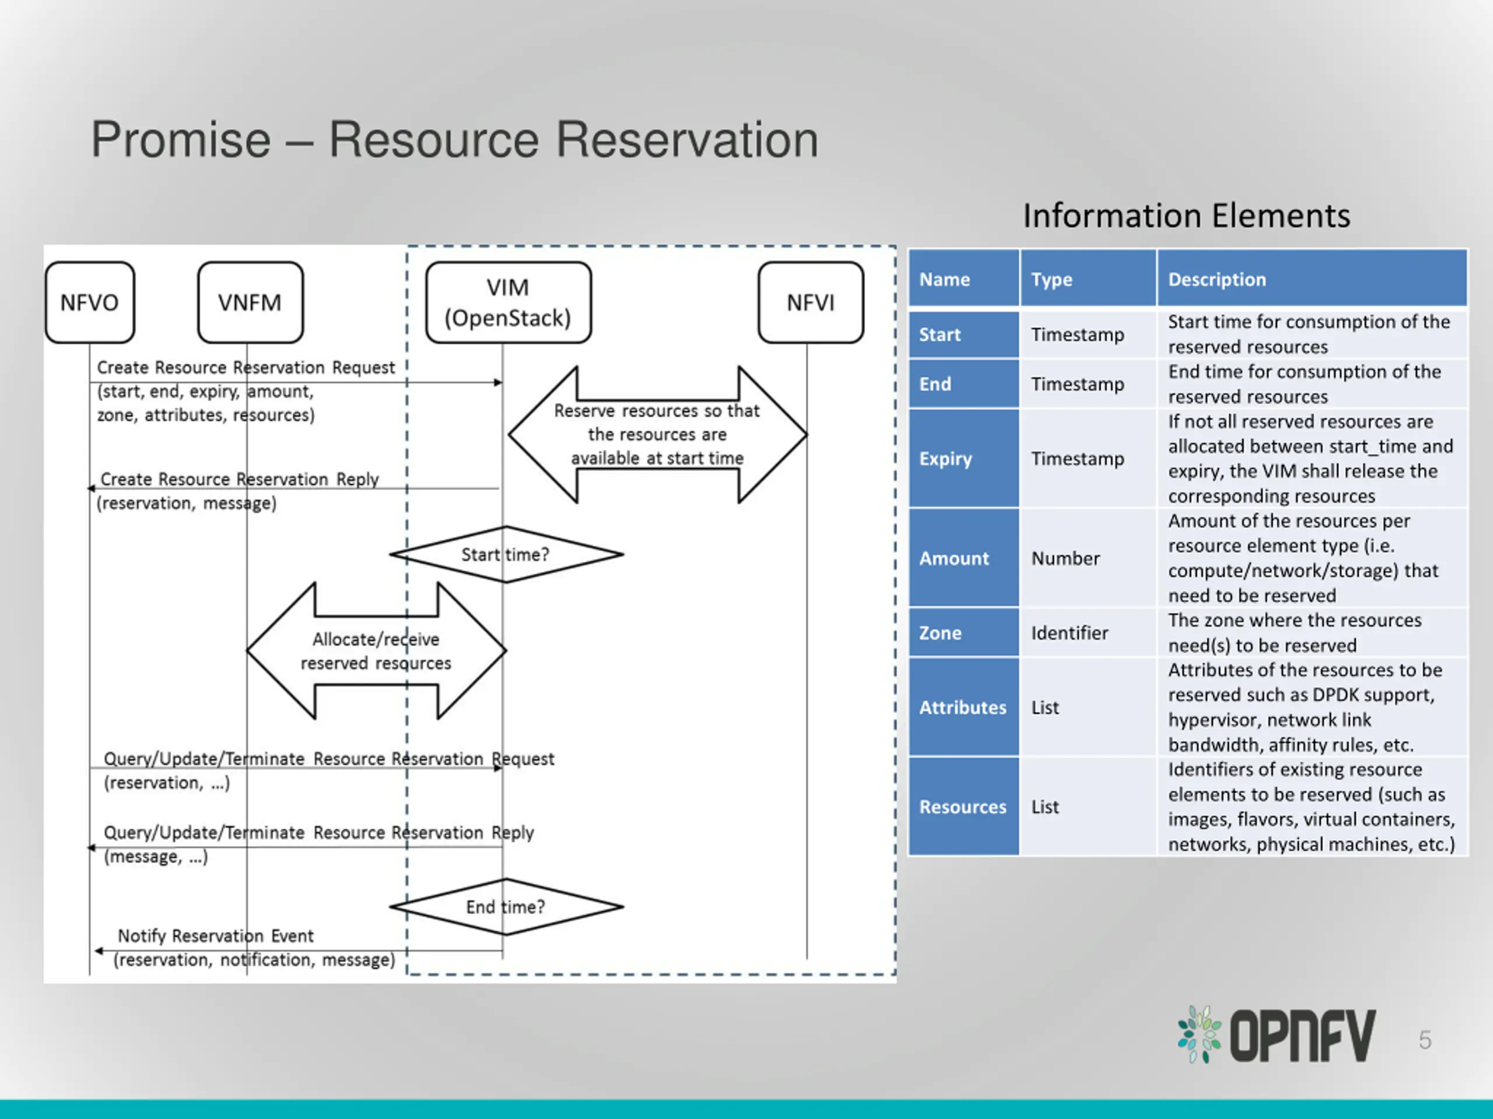This screenshot has width=1493, height=1119.
Task: Click the 'Resources' name cell
Action: 963,807
